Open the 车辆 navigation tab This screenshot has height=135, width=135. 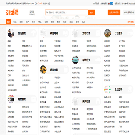34,22
